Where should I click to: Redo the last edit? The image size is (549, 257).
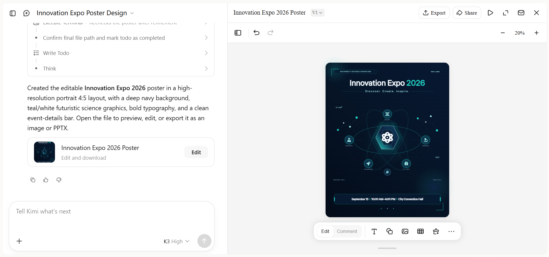point(270,33)
